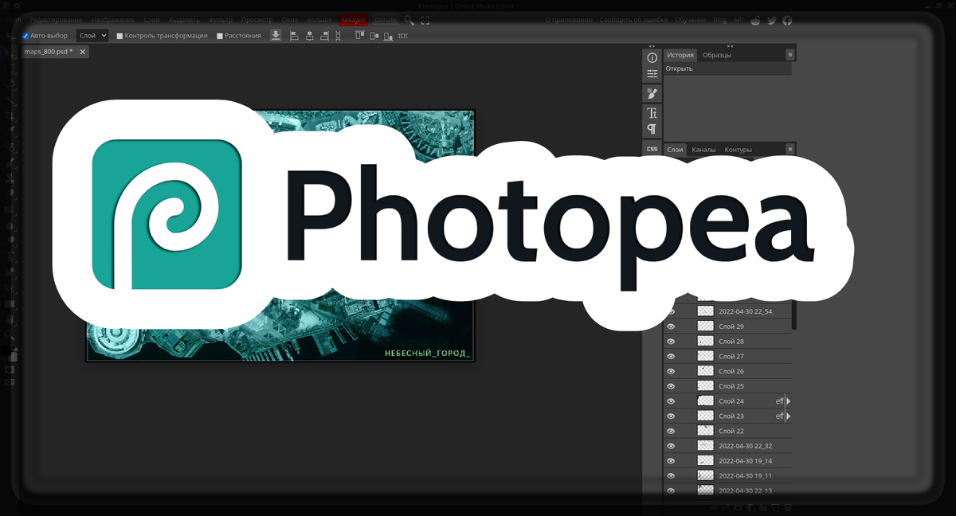
Task: Hide layer Слой 28 with its eye
Action: pos(671,342)
